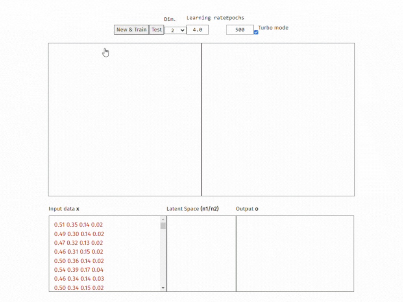Click the New & Train button

(131, 29)
